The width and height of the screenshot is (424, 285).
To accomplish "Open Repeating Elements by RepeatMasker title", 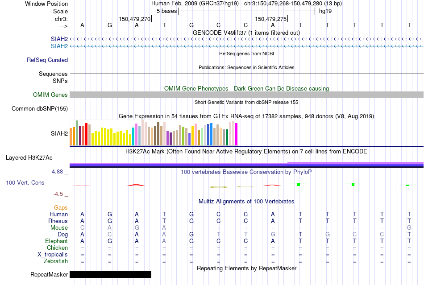I will tap(246, 268).
